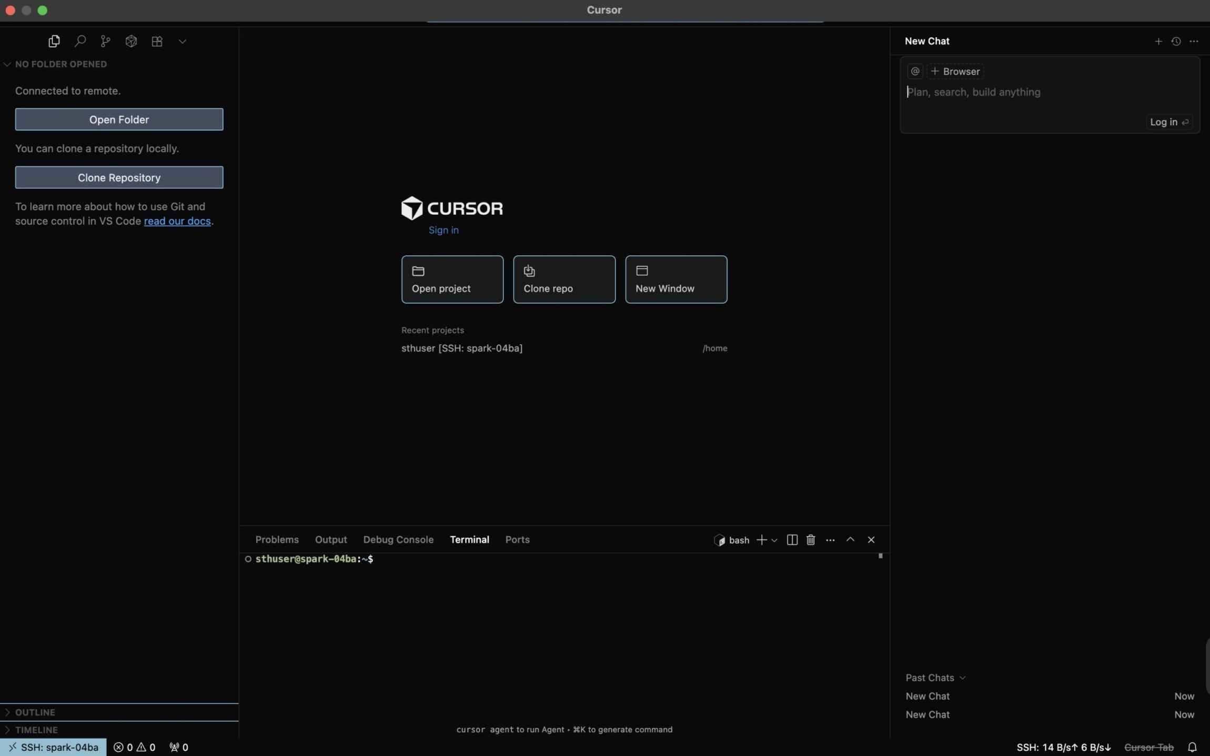Select the Source Control icon
This screenshot has width=1210, height=756.
click(105, 41)
